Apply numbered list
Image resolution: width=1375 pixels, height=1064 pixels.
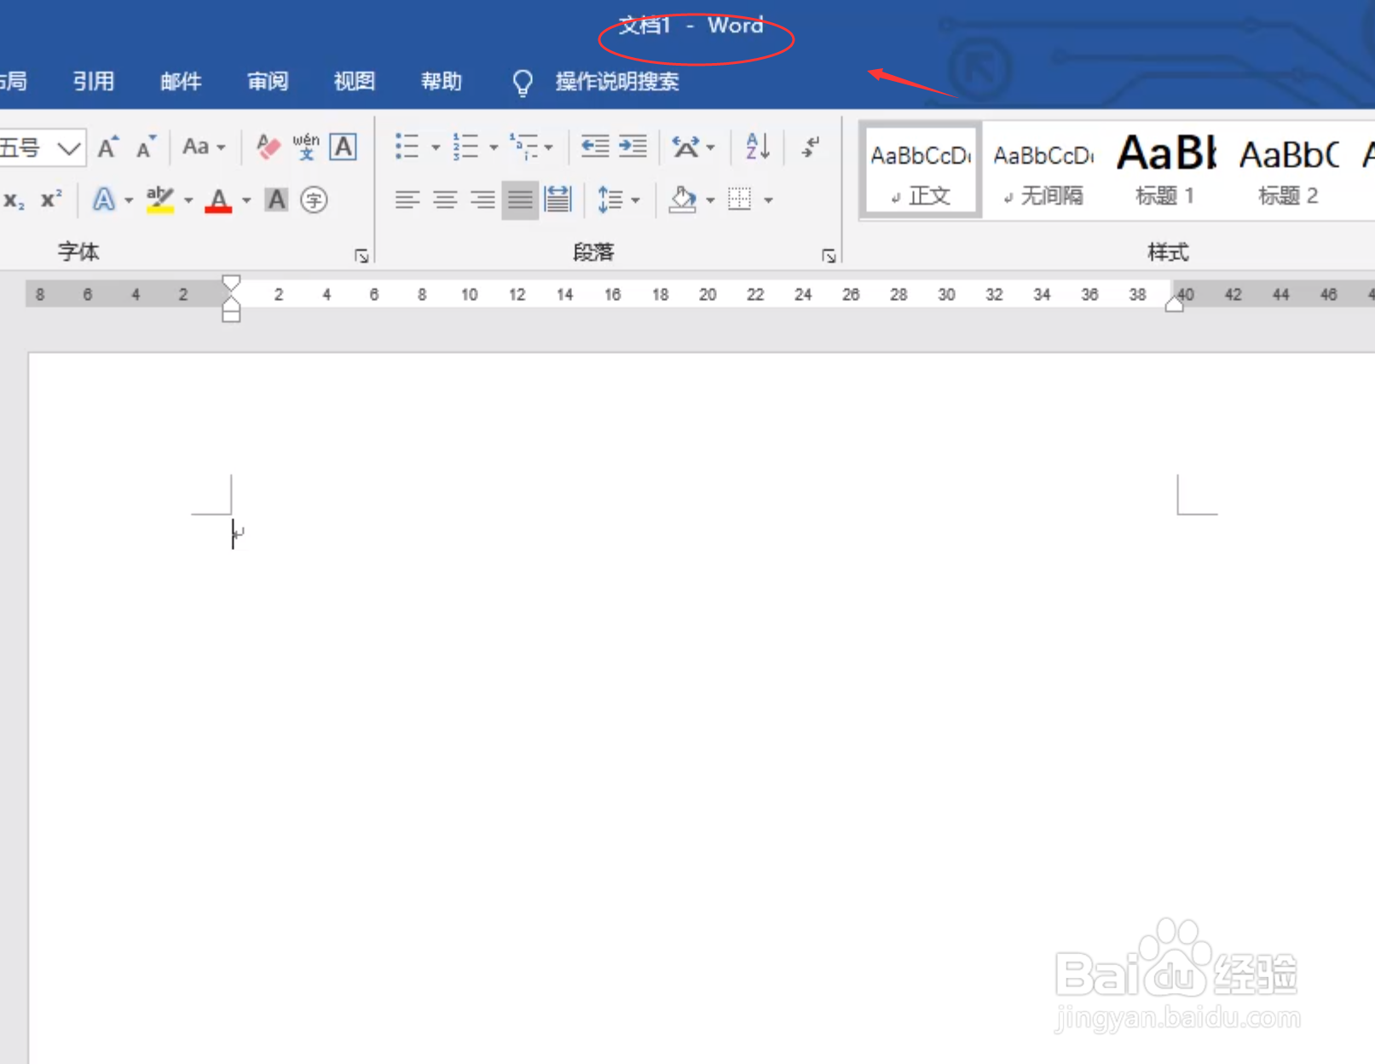tap(465, 147)
